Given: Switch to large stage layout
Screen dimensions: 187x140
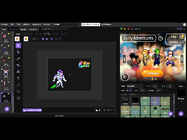Looking at the screenshot, I should coord(181,29).
